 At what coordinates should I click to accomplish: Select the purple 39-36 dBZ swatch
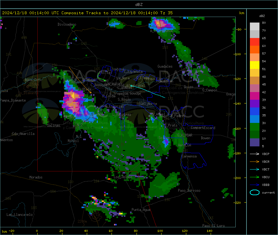255,104
